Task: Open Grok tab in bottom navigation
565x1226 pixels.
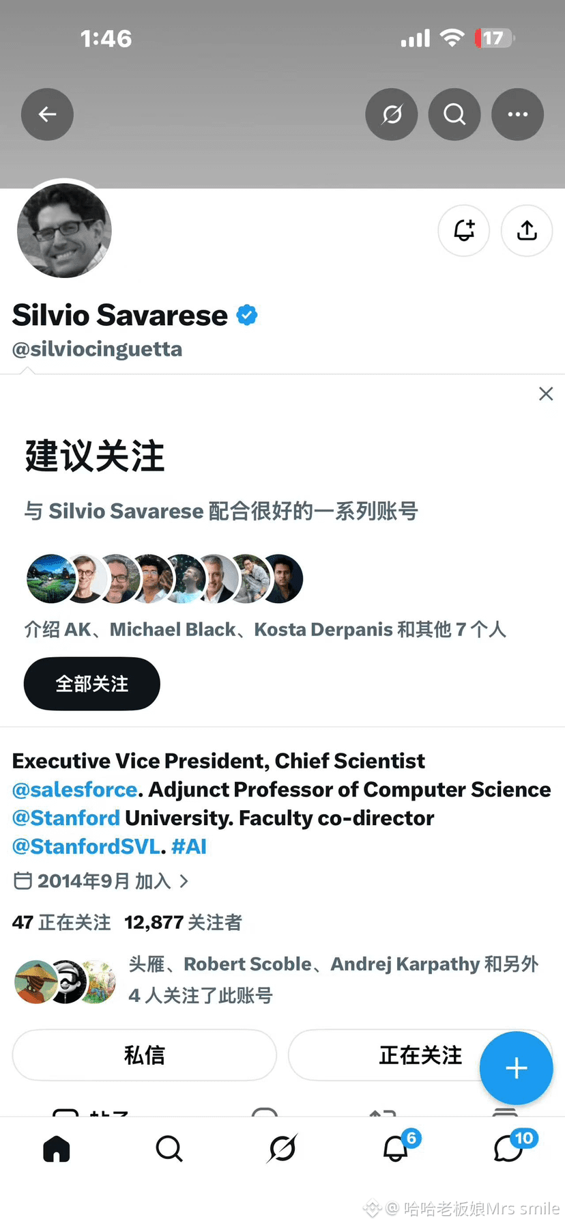Action: pos(282,1149)
